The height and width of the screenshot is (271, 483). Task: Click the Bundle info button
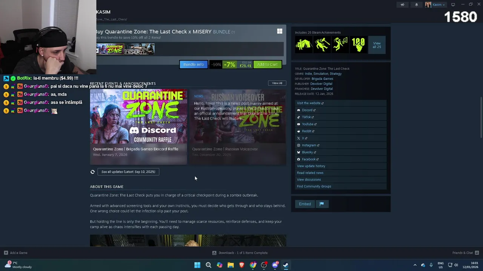194,64
